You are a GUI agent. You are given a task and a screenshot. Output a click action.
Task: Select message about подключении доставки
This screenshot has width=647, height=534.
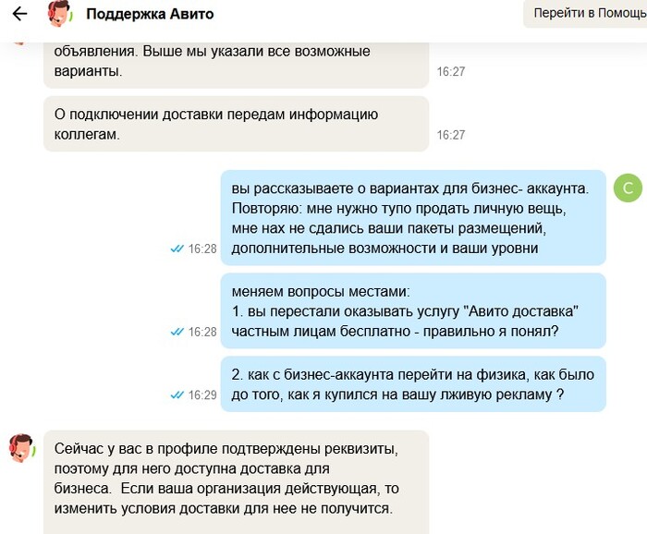pos(236,124)
